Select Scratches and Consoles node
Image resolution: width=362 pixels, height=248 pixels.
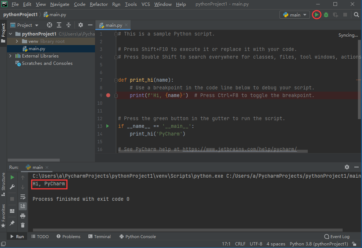point(44,63)
